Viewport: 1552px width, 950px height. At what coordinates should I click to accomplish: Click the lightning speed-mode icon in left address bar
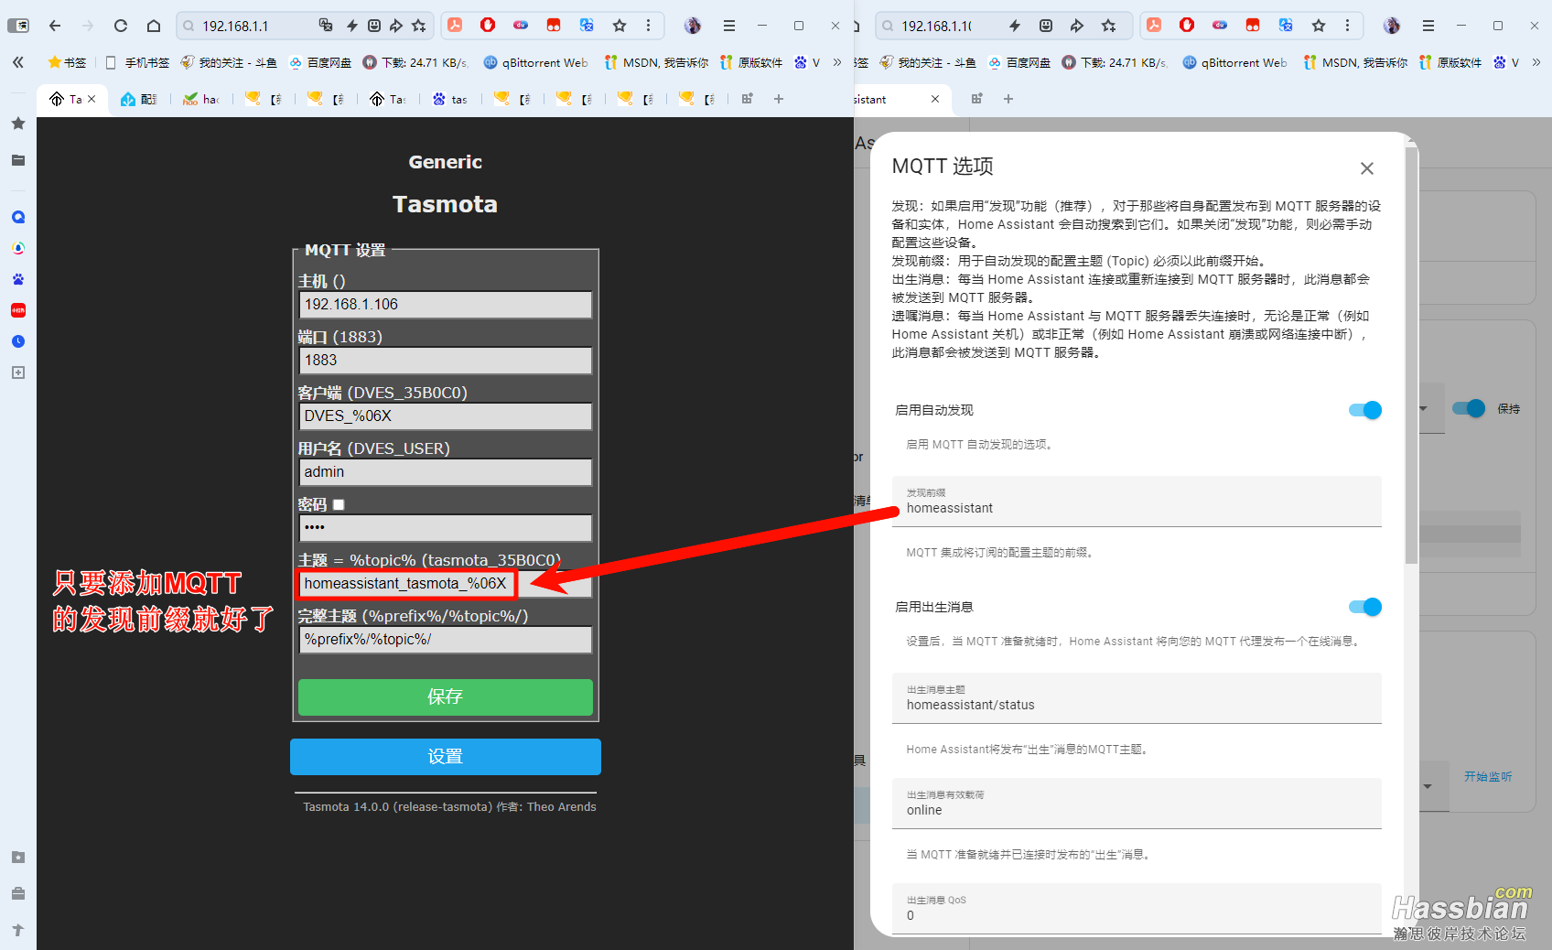pyautogui.click(x=351, y=26)
